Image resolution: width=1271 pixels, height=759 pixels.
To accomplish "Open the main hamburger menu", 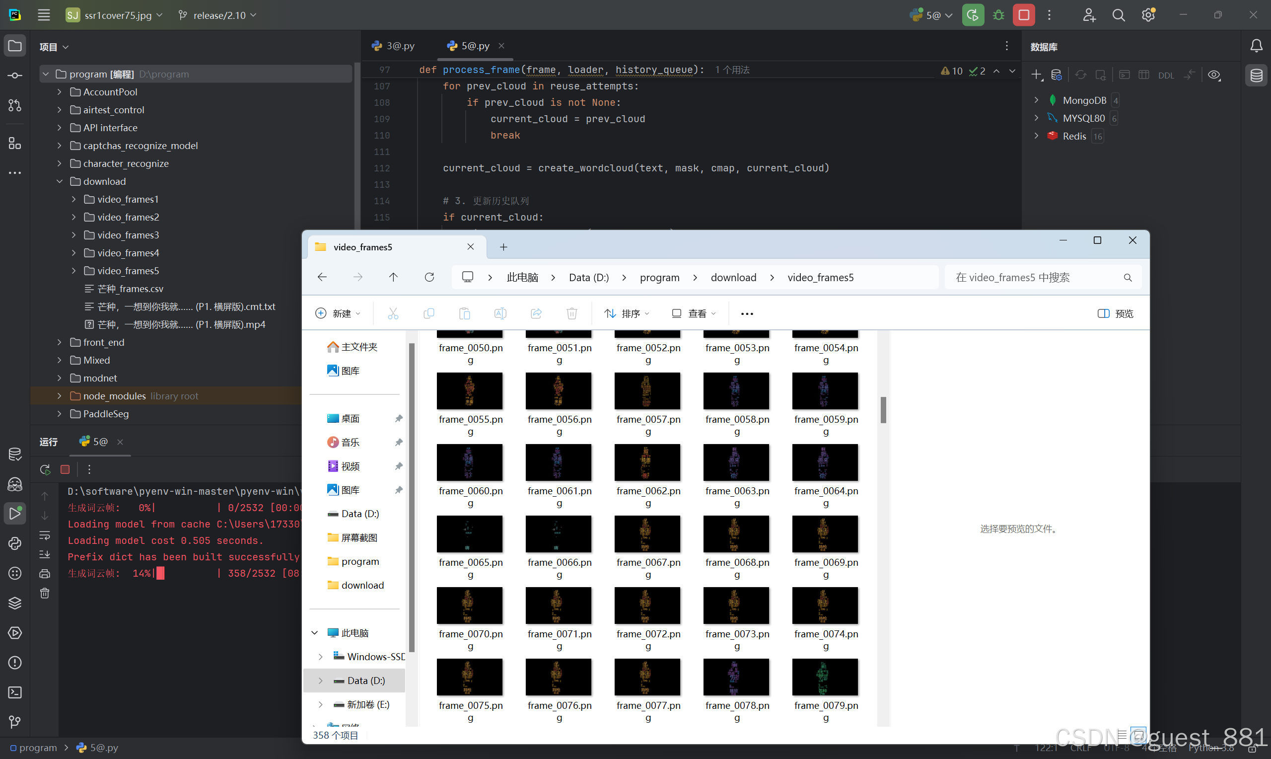I will pos(44,15).
